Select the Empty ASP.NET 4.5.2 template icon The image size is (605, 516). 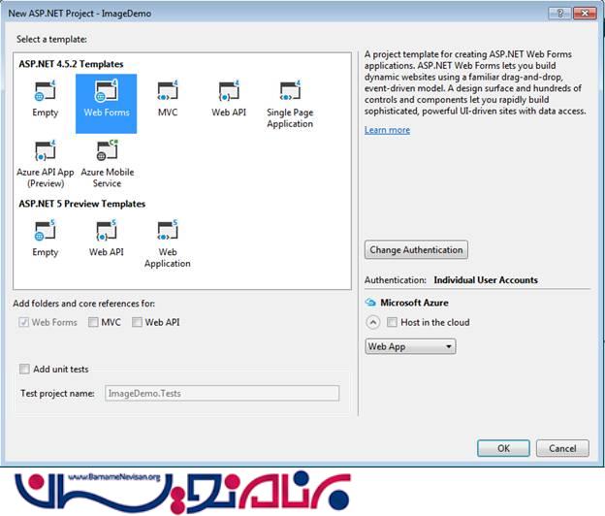pos(45,93)
